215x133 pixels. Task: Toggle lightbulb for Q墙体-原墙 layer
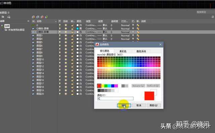[60, 29]
